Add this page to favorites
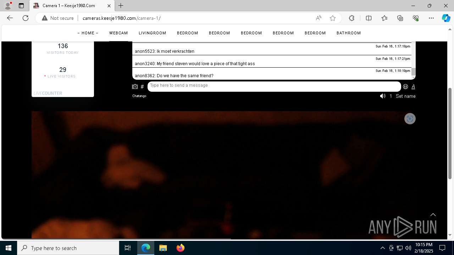 [333, 18]
